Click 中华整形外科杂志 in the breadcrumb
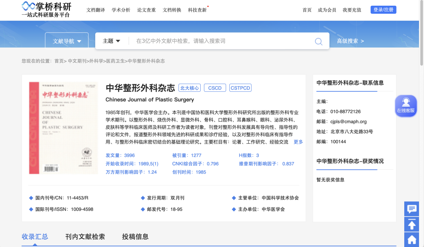This screenshot has width=424, height=247. coord(146,61)
